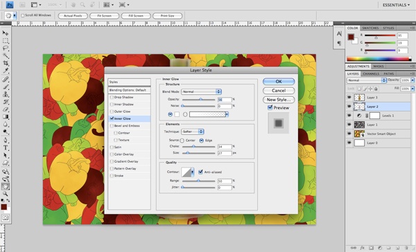Select the Crop tool

coord(6,63)
